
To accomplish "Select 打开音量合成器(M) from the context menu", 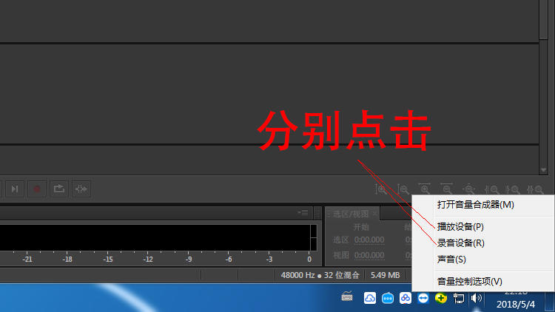I will (x=475, y=205).
